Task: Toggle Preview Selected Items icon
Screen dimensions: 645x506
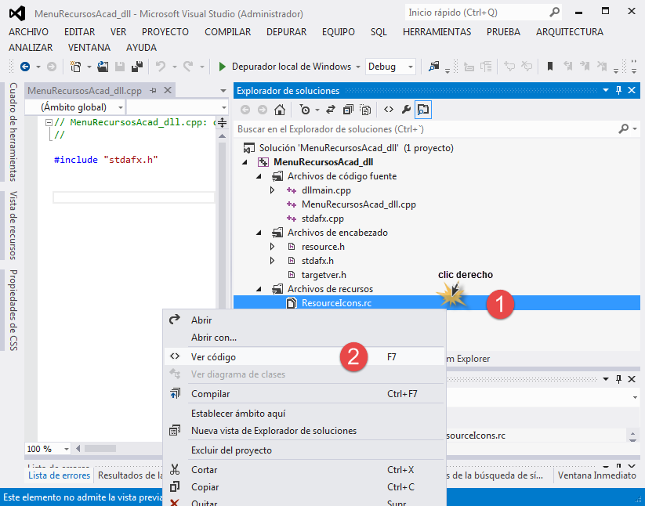Action: (423, 110)
